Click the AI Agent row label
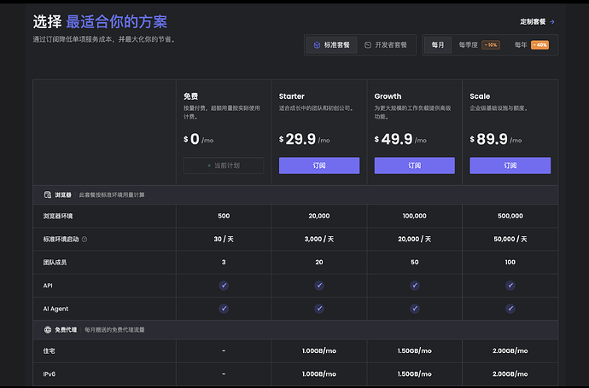This screenshot has height=388, width=589. tap(55, 309)
